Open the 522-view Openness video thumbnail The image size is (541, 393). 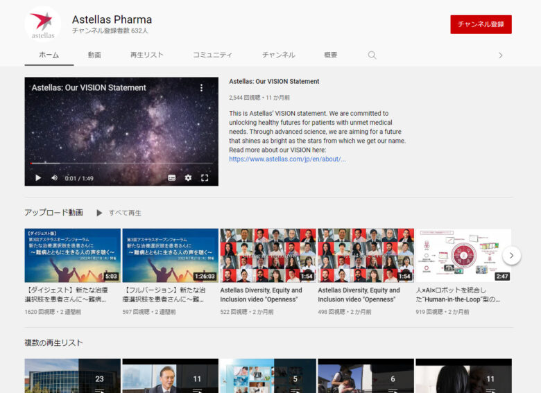[x=268, y=256]
